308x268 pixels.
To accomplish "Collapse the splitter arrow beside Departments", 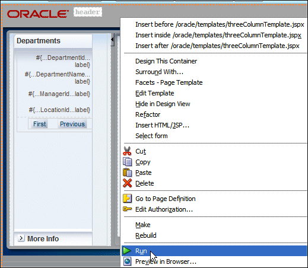I will [112, 40].
